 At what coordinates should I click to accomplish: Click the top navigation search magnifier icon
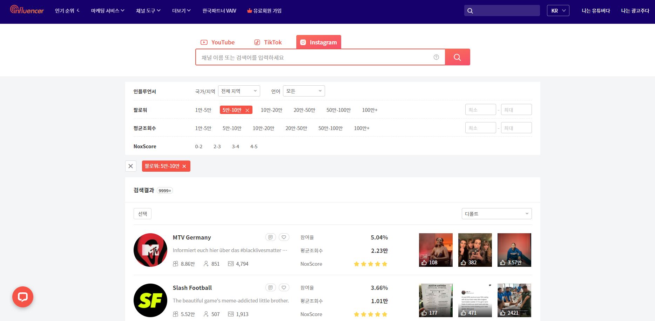tap(471, 11)
